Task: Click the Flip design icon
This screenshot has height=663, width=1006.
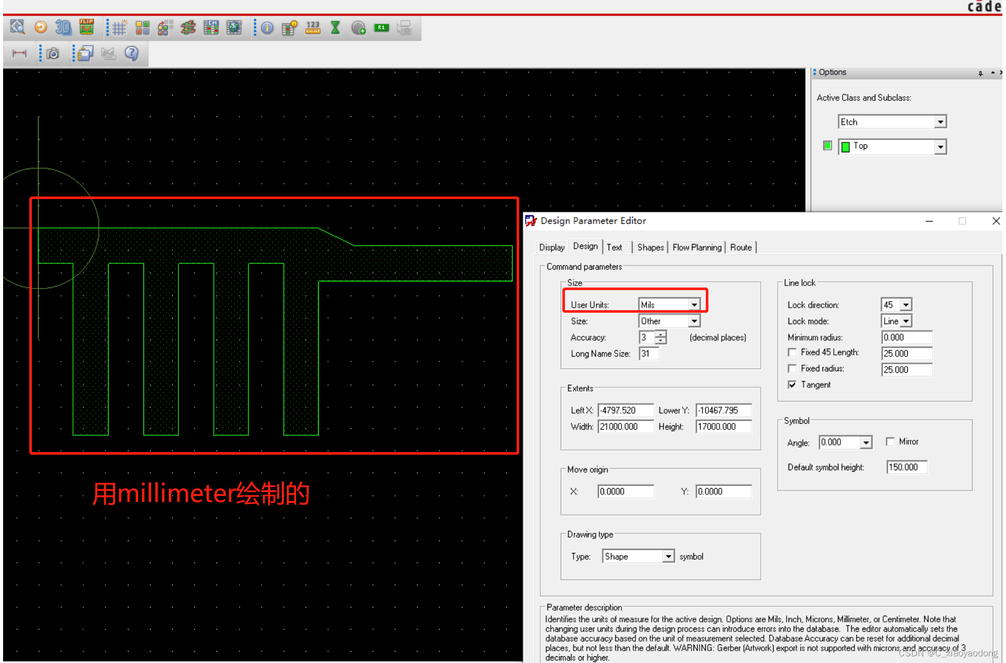Action: click(x=86, y=27)
